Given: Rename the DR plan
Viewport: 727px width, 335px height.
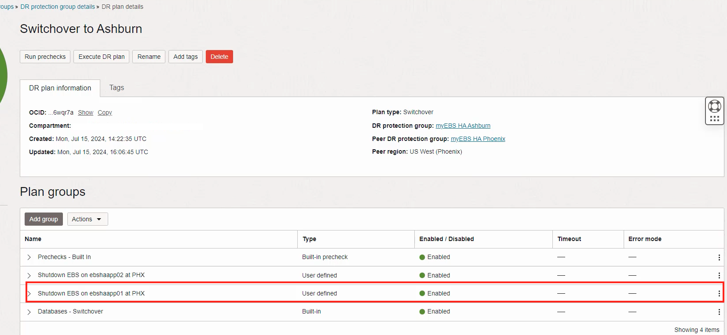Looking at the screenshot, I should (x=149, y=57).
